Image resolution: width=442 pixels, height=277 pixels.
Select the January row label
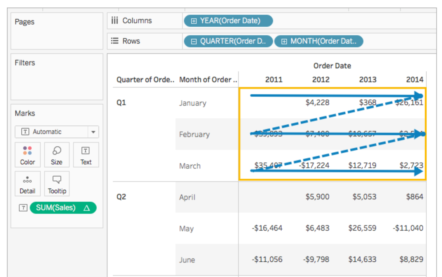click(x=193, y=103)
